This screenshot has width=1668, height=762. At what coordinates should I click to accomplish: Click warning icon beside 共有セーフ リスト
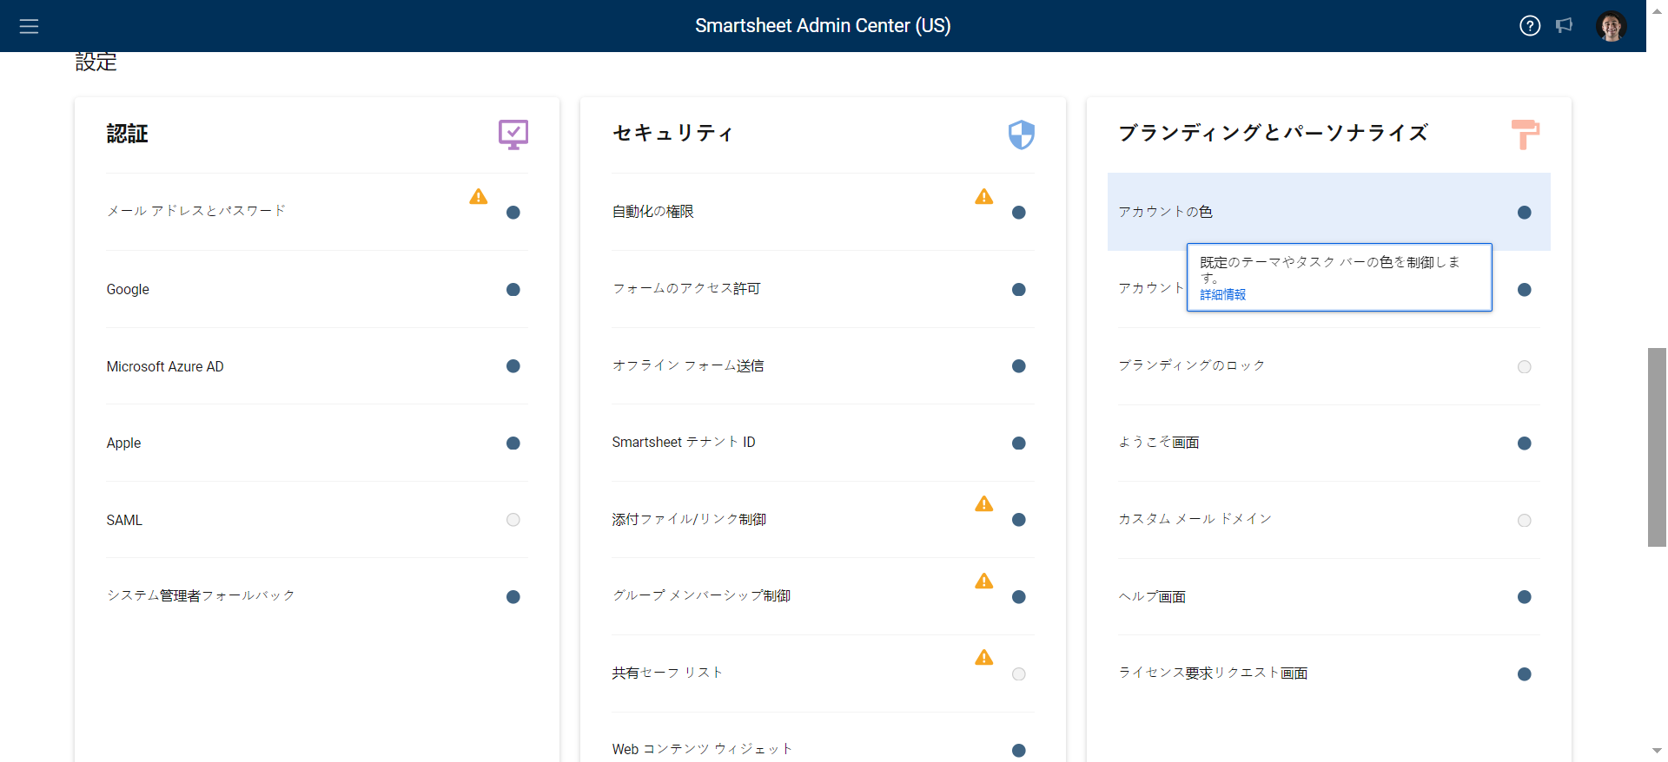[x=984, y=657]
